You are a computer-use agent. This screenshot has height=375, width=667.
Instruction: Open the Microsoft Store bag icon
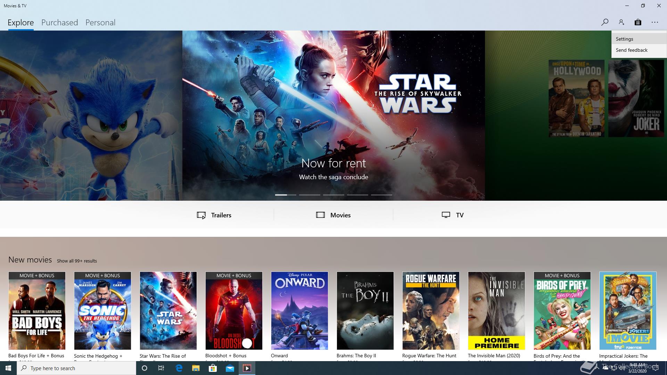[638, 22]
